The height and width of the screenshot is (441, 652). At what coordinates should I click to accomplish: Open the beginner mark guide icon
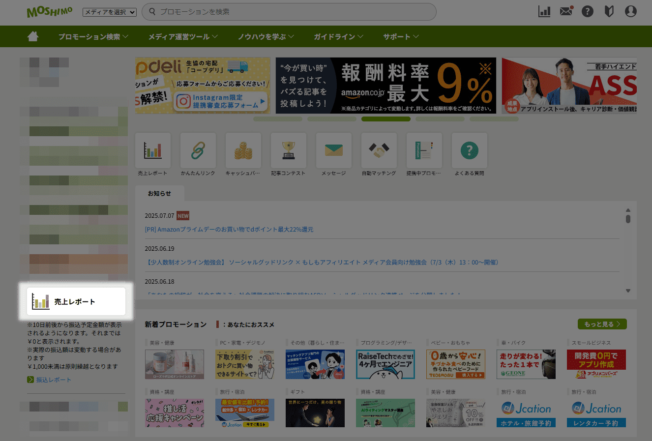[x=609, y=11]
